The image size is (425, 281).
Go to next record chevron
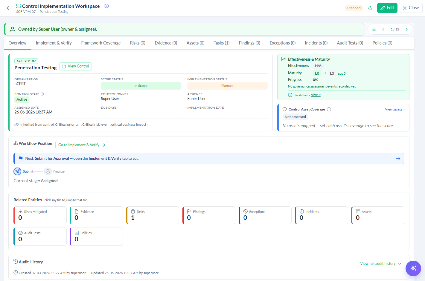[x=406, y=29]
